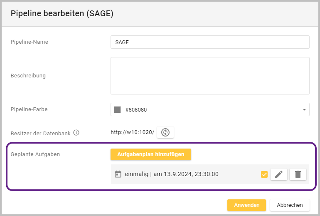Screen dimensions: 320x216
Task: Click the http://w10:1020/ database URL
Action: point(132,132)
